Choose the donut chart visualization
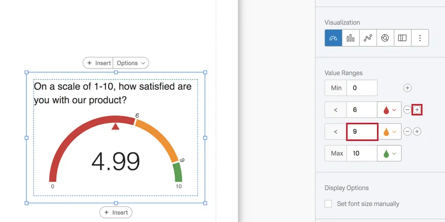The width and height of the screenshot is (445, 222). point(385,38)
